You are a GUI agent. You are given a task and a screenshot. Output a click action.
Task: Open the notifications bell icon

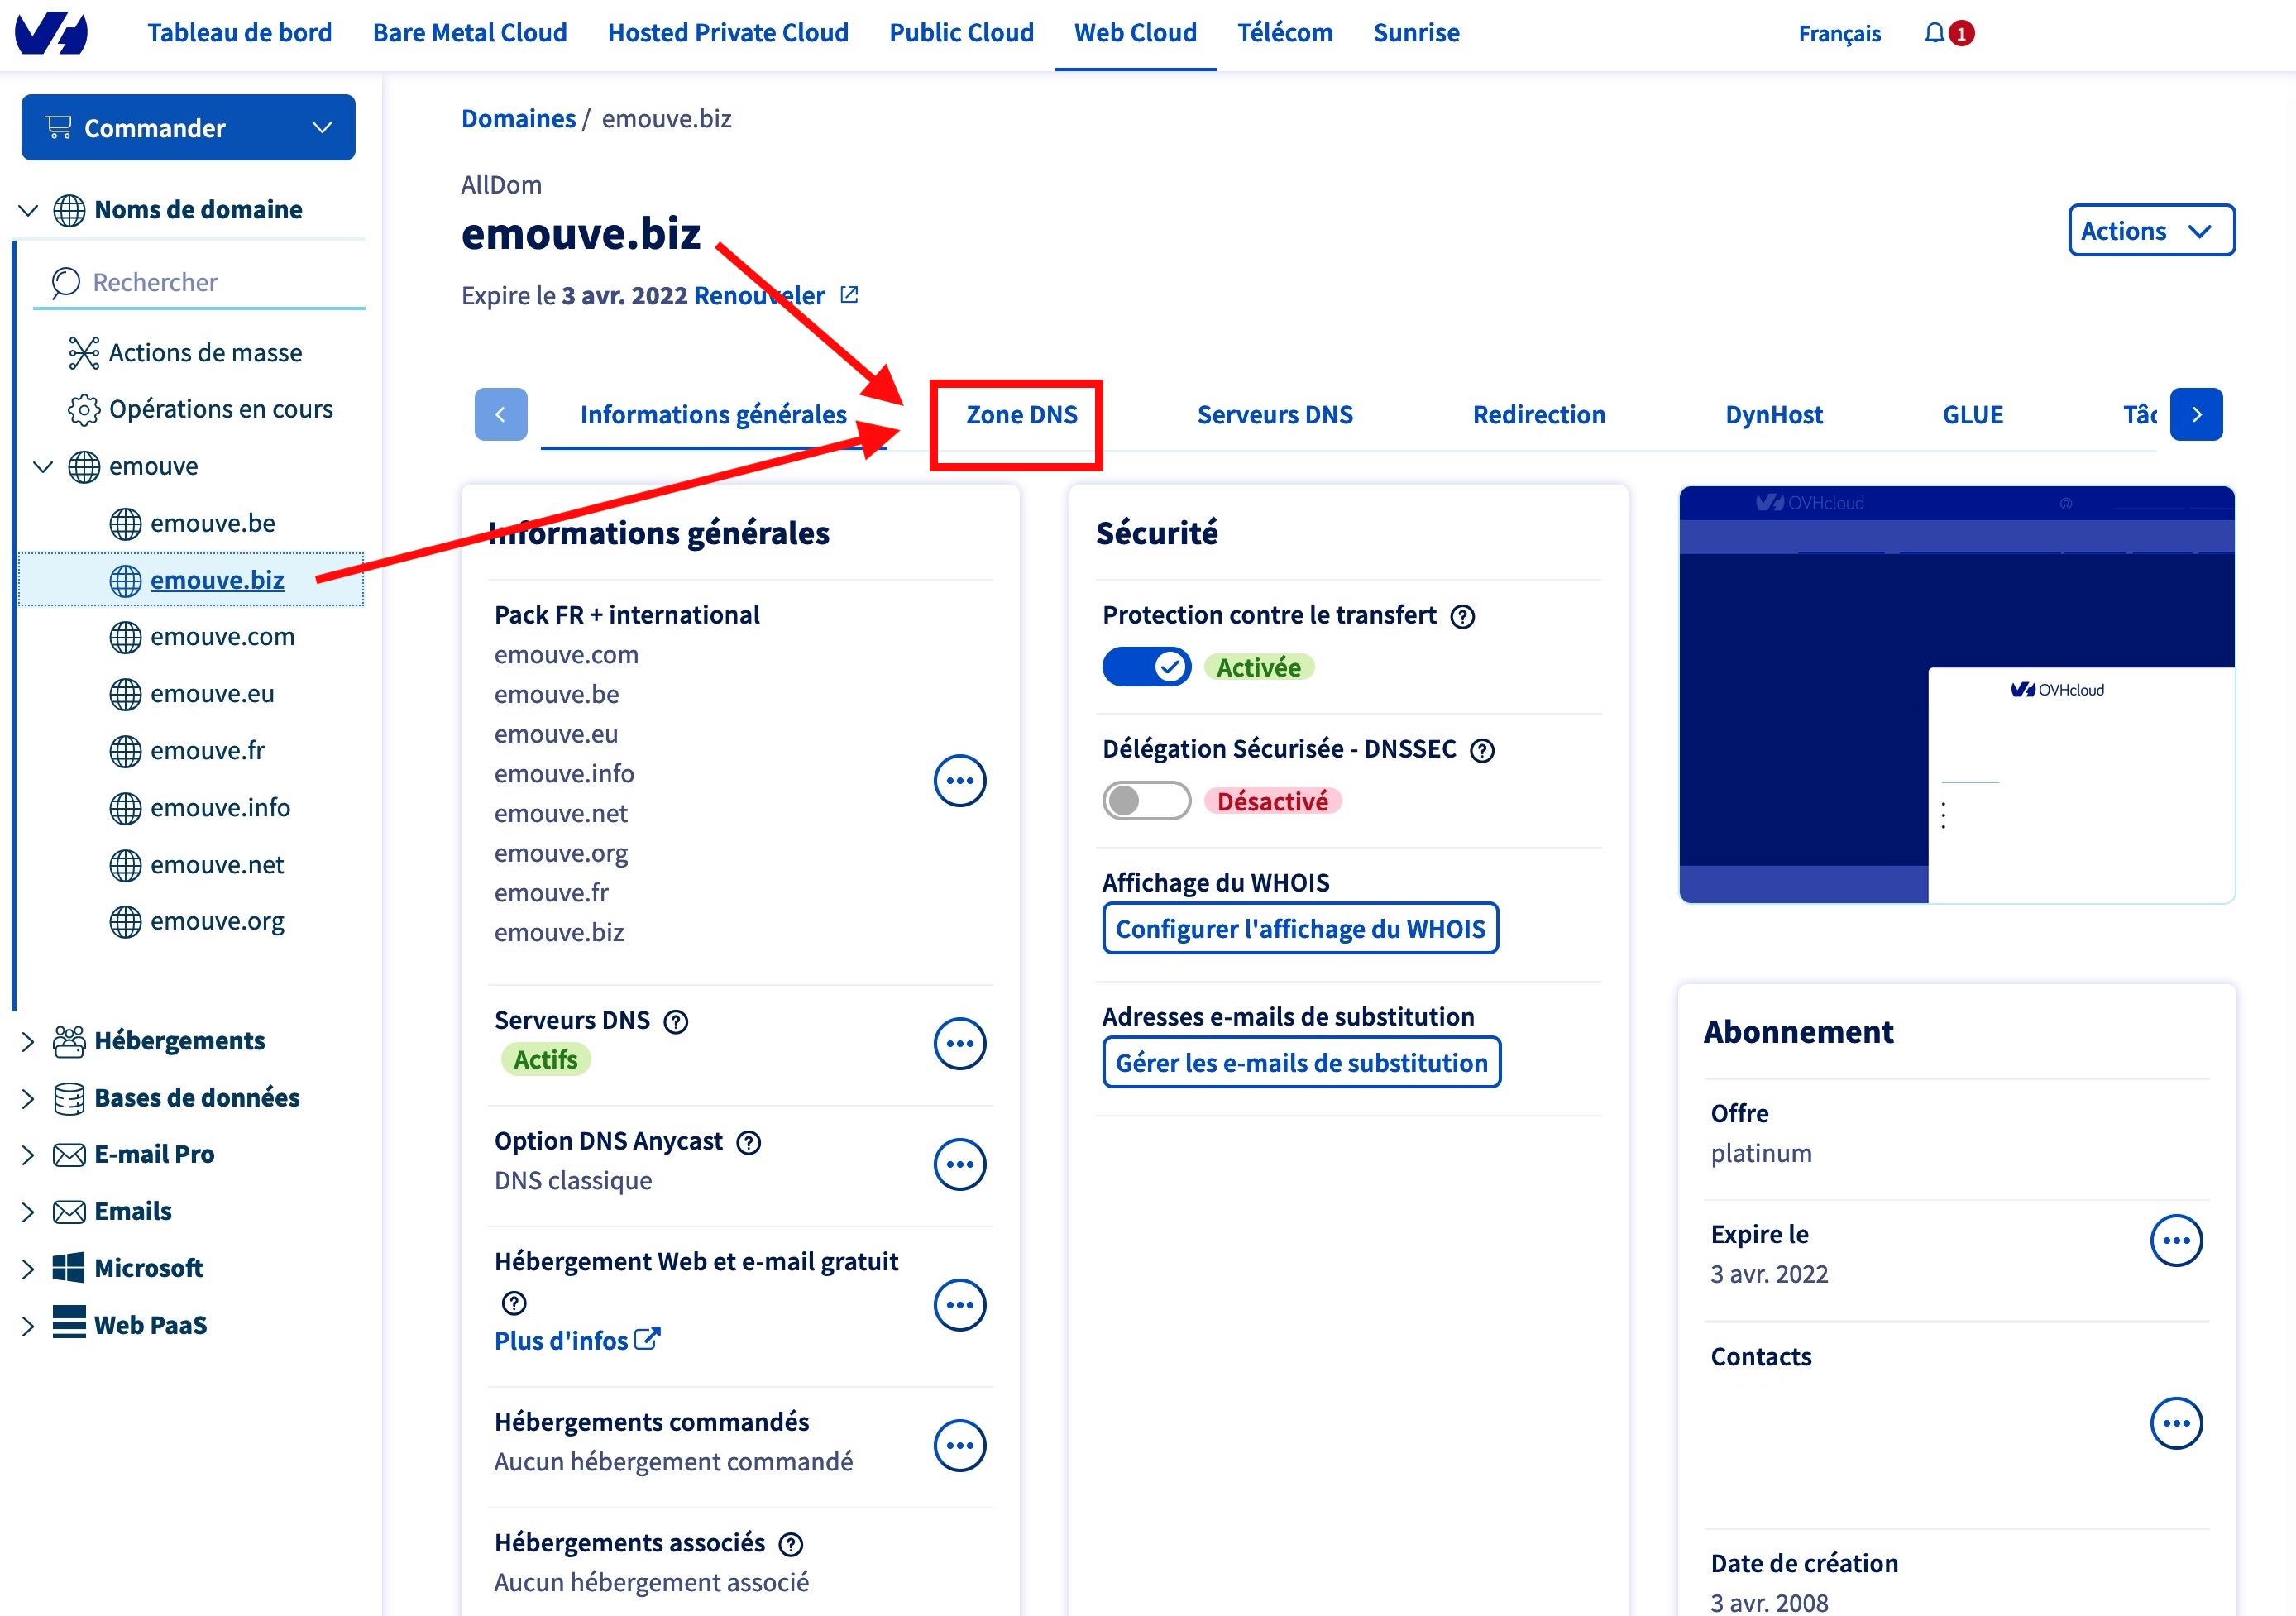coord(1935,33)
